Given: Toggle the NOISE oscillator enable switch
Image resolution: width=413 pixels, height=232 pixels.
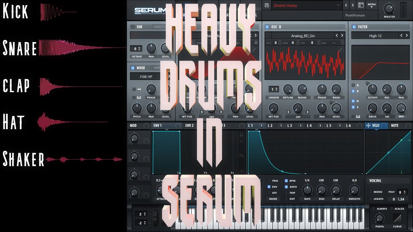Looking at the screenshot, I should [x=133, y=68].
